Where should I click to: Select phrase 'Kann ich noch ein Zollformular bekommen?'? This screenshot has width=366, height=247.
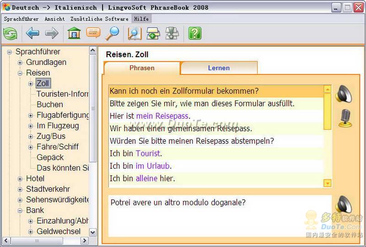pos(216,91)
